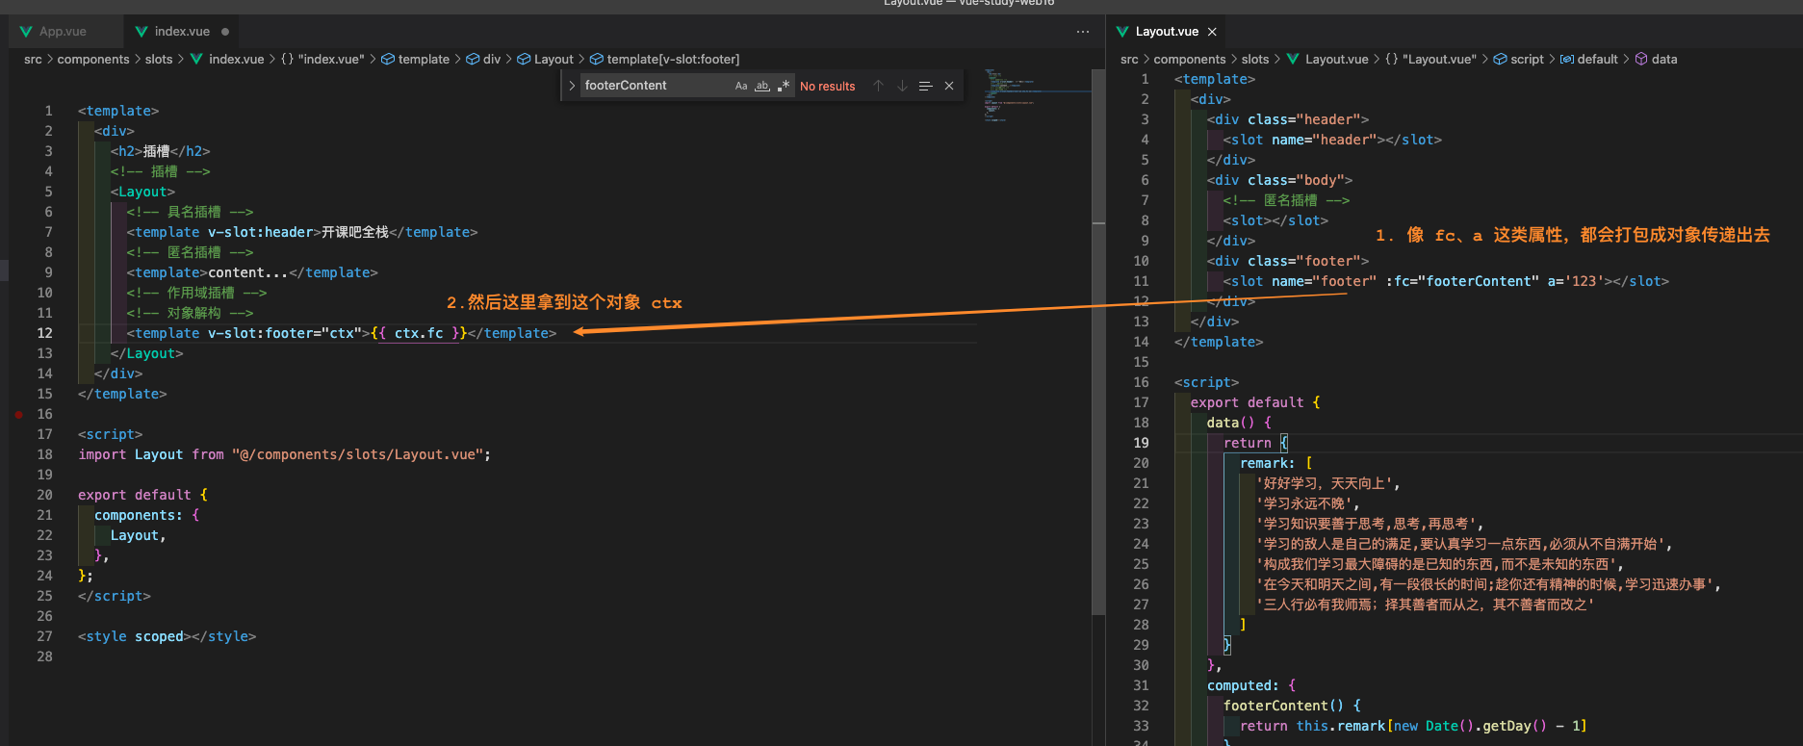Screen dimensions: 1803x746
Task: Close the find widget
Action: pos(949,86)
